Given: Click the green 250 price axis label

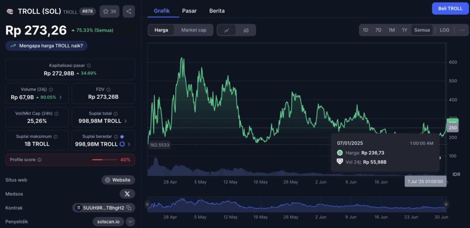Looking at the screenshot, I should pos(453,128).
